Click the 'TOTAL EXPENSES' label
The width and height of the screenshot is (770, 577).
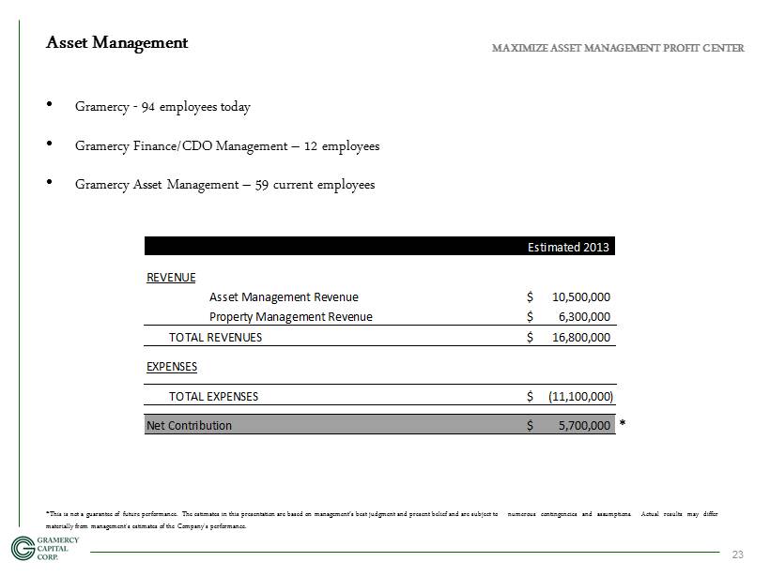(x=213, y=397)
